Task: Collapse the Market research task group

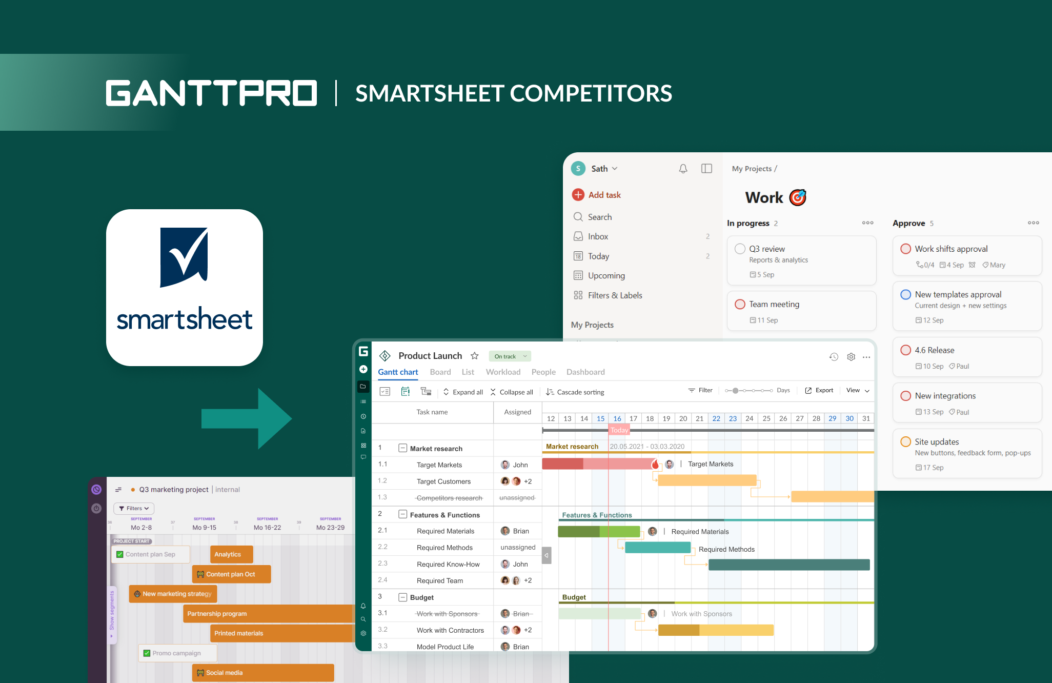Action: click(403, 448)
